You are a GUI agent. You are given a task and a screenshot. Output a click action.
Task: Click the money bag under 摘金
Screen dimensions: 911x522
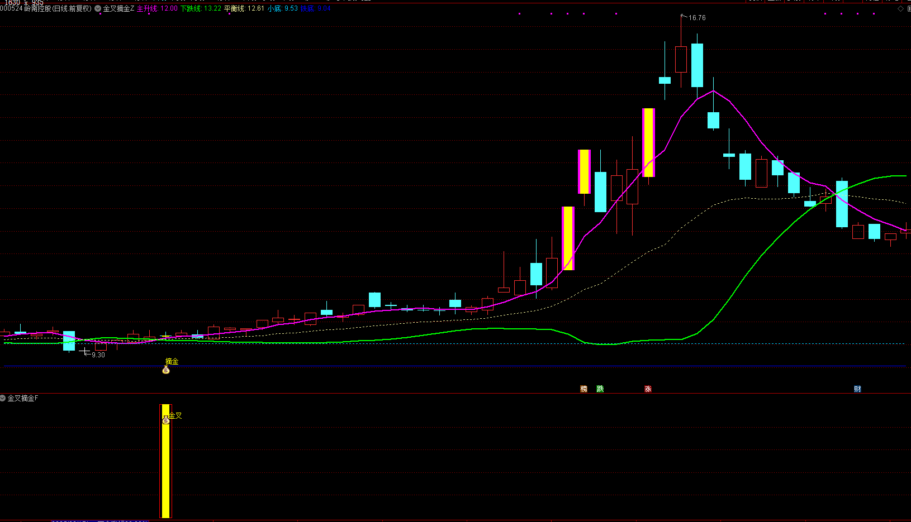(166, 370)
